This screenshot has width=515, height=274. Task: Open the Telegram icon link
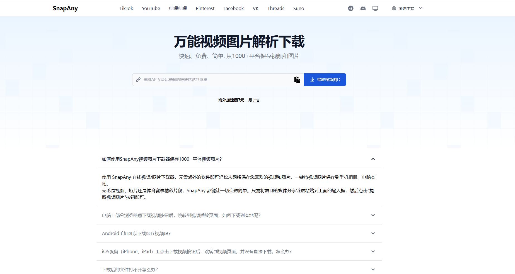[x=351, y=8]
